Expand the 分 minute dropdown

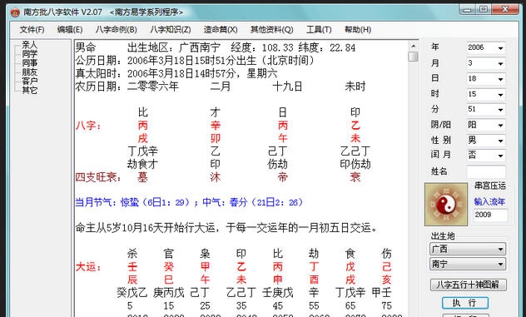click(500, 110)
